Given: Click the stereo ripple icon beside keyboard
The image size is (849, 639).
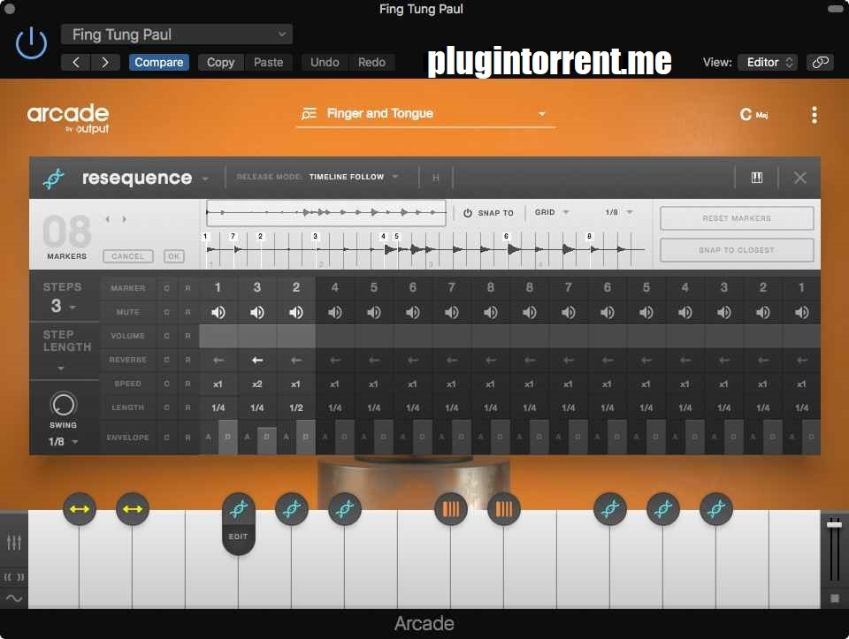Looking at the screenshot, I should click(14, 577).
